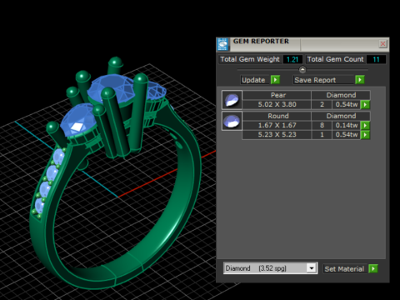Click the Gem Reporter logo icon
This screenshot has width=400, height=300.
222,44
